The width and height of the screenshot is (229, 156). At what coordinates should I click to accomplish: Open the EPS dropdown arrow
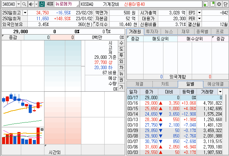point(199,13)
